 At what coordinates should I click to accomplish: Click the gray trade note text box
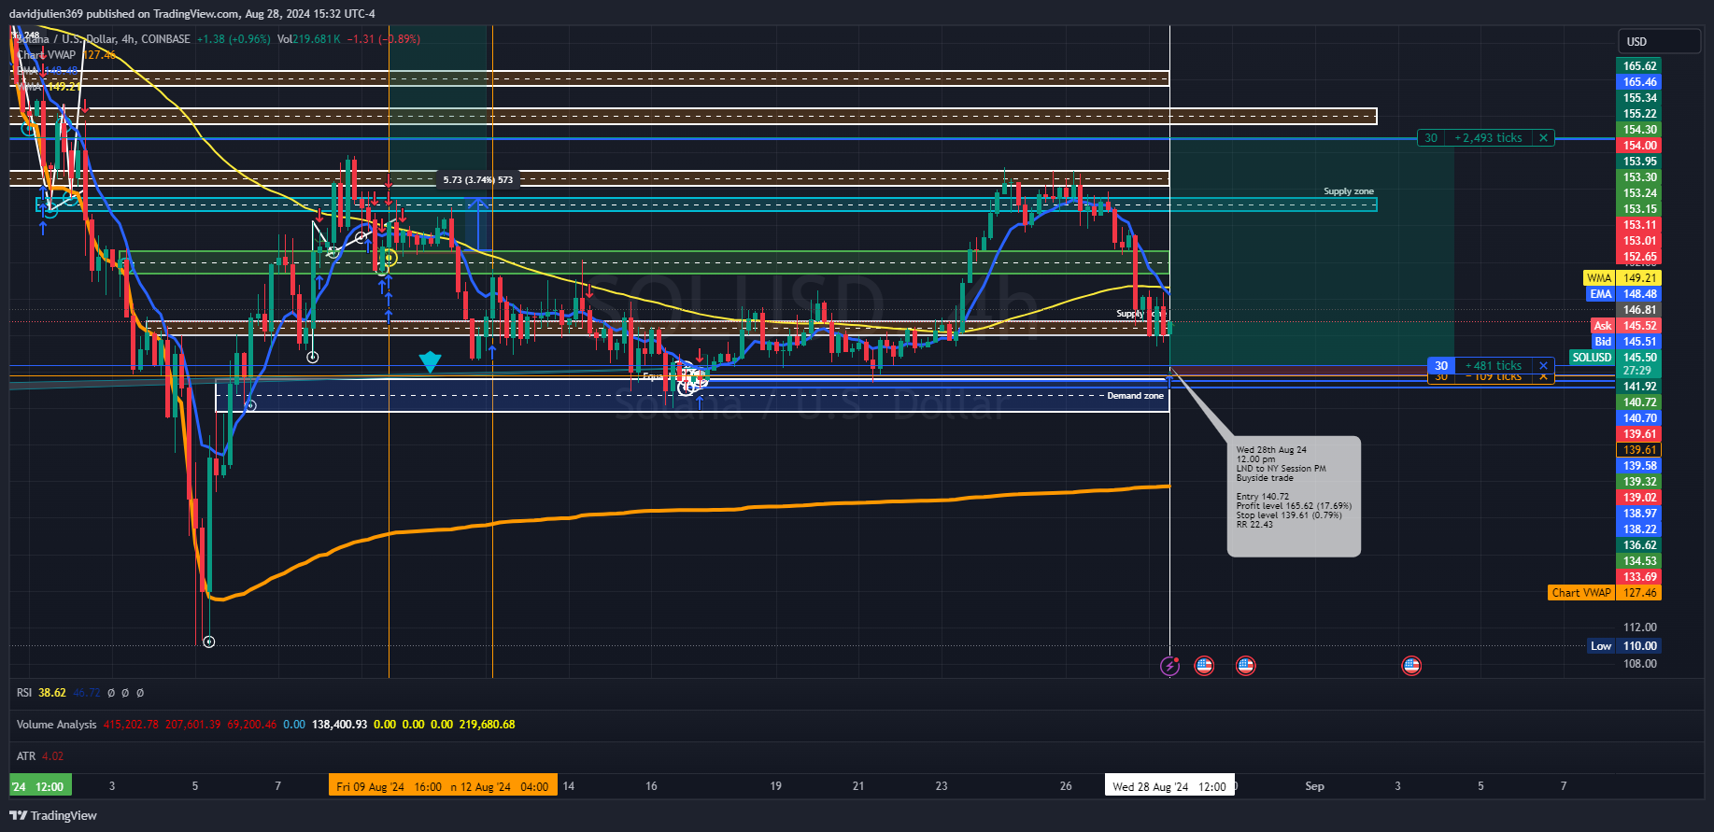[1294, 497]
